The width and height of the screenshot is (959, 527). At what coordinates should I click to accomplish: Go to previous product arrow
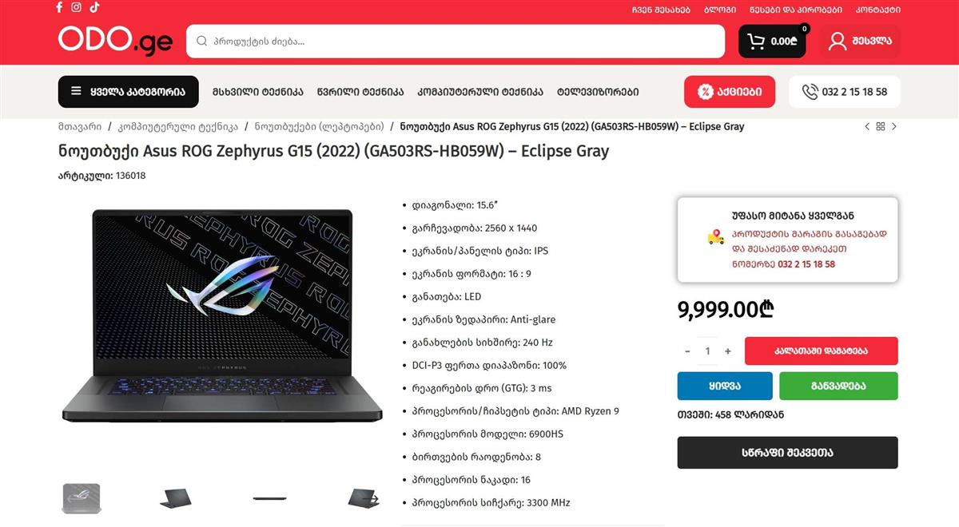point(867,126)
